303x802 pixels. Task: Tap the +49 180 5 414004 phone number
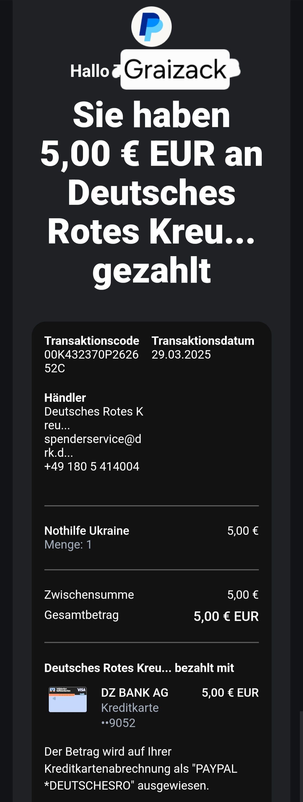tap(91, 466)
